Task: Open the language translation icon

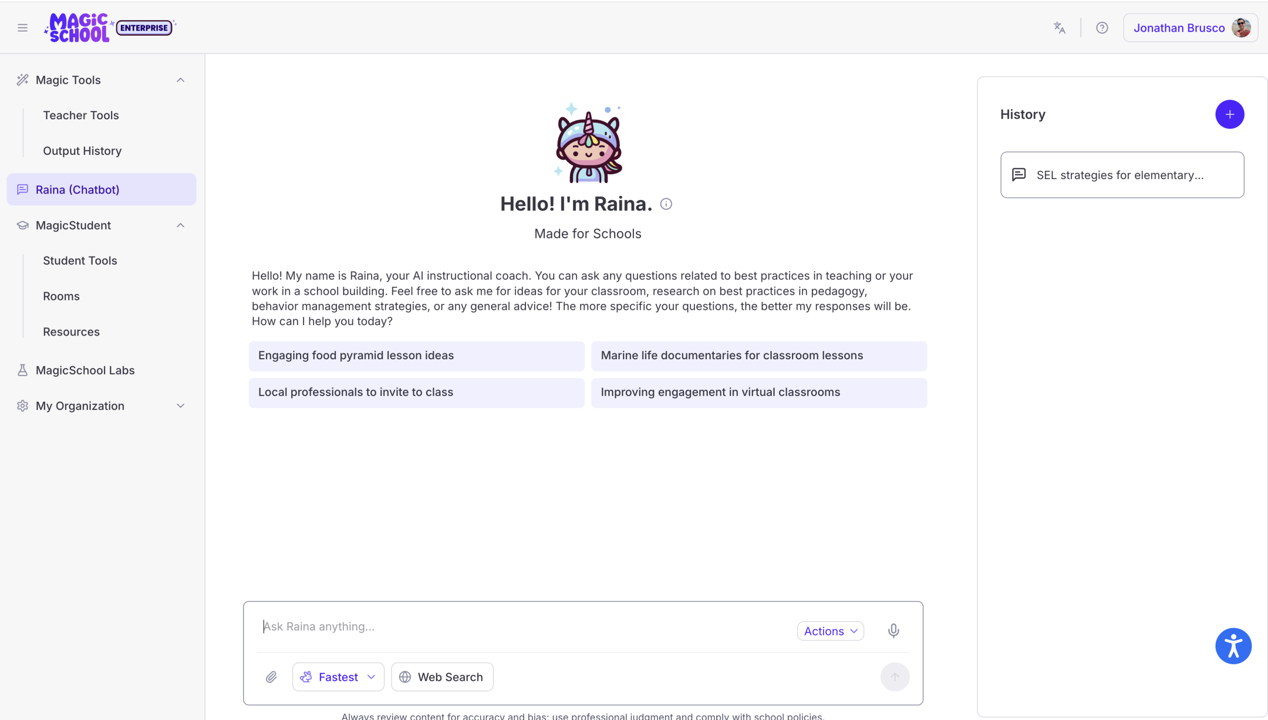Action: pos(1059,28)
